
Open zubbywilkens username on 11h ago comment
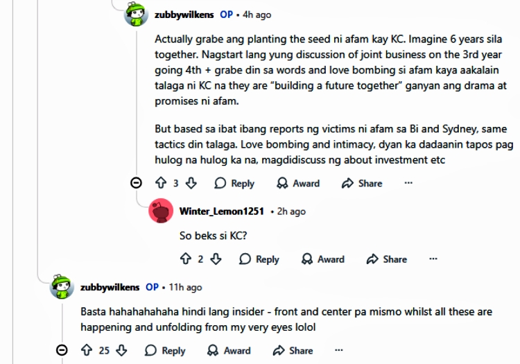point(111,286)
